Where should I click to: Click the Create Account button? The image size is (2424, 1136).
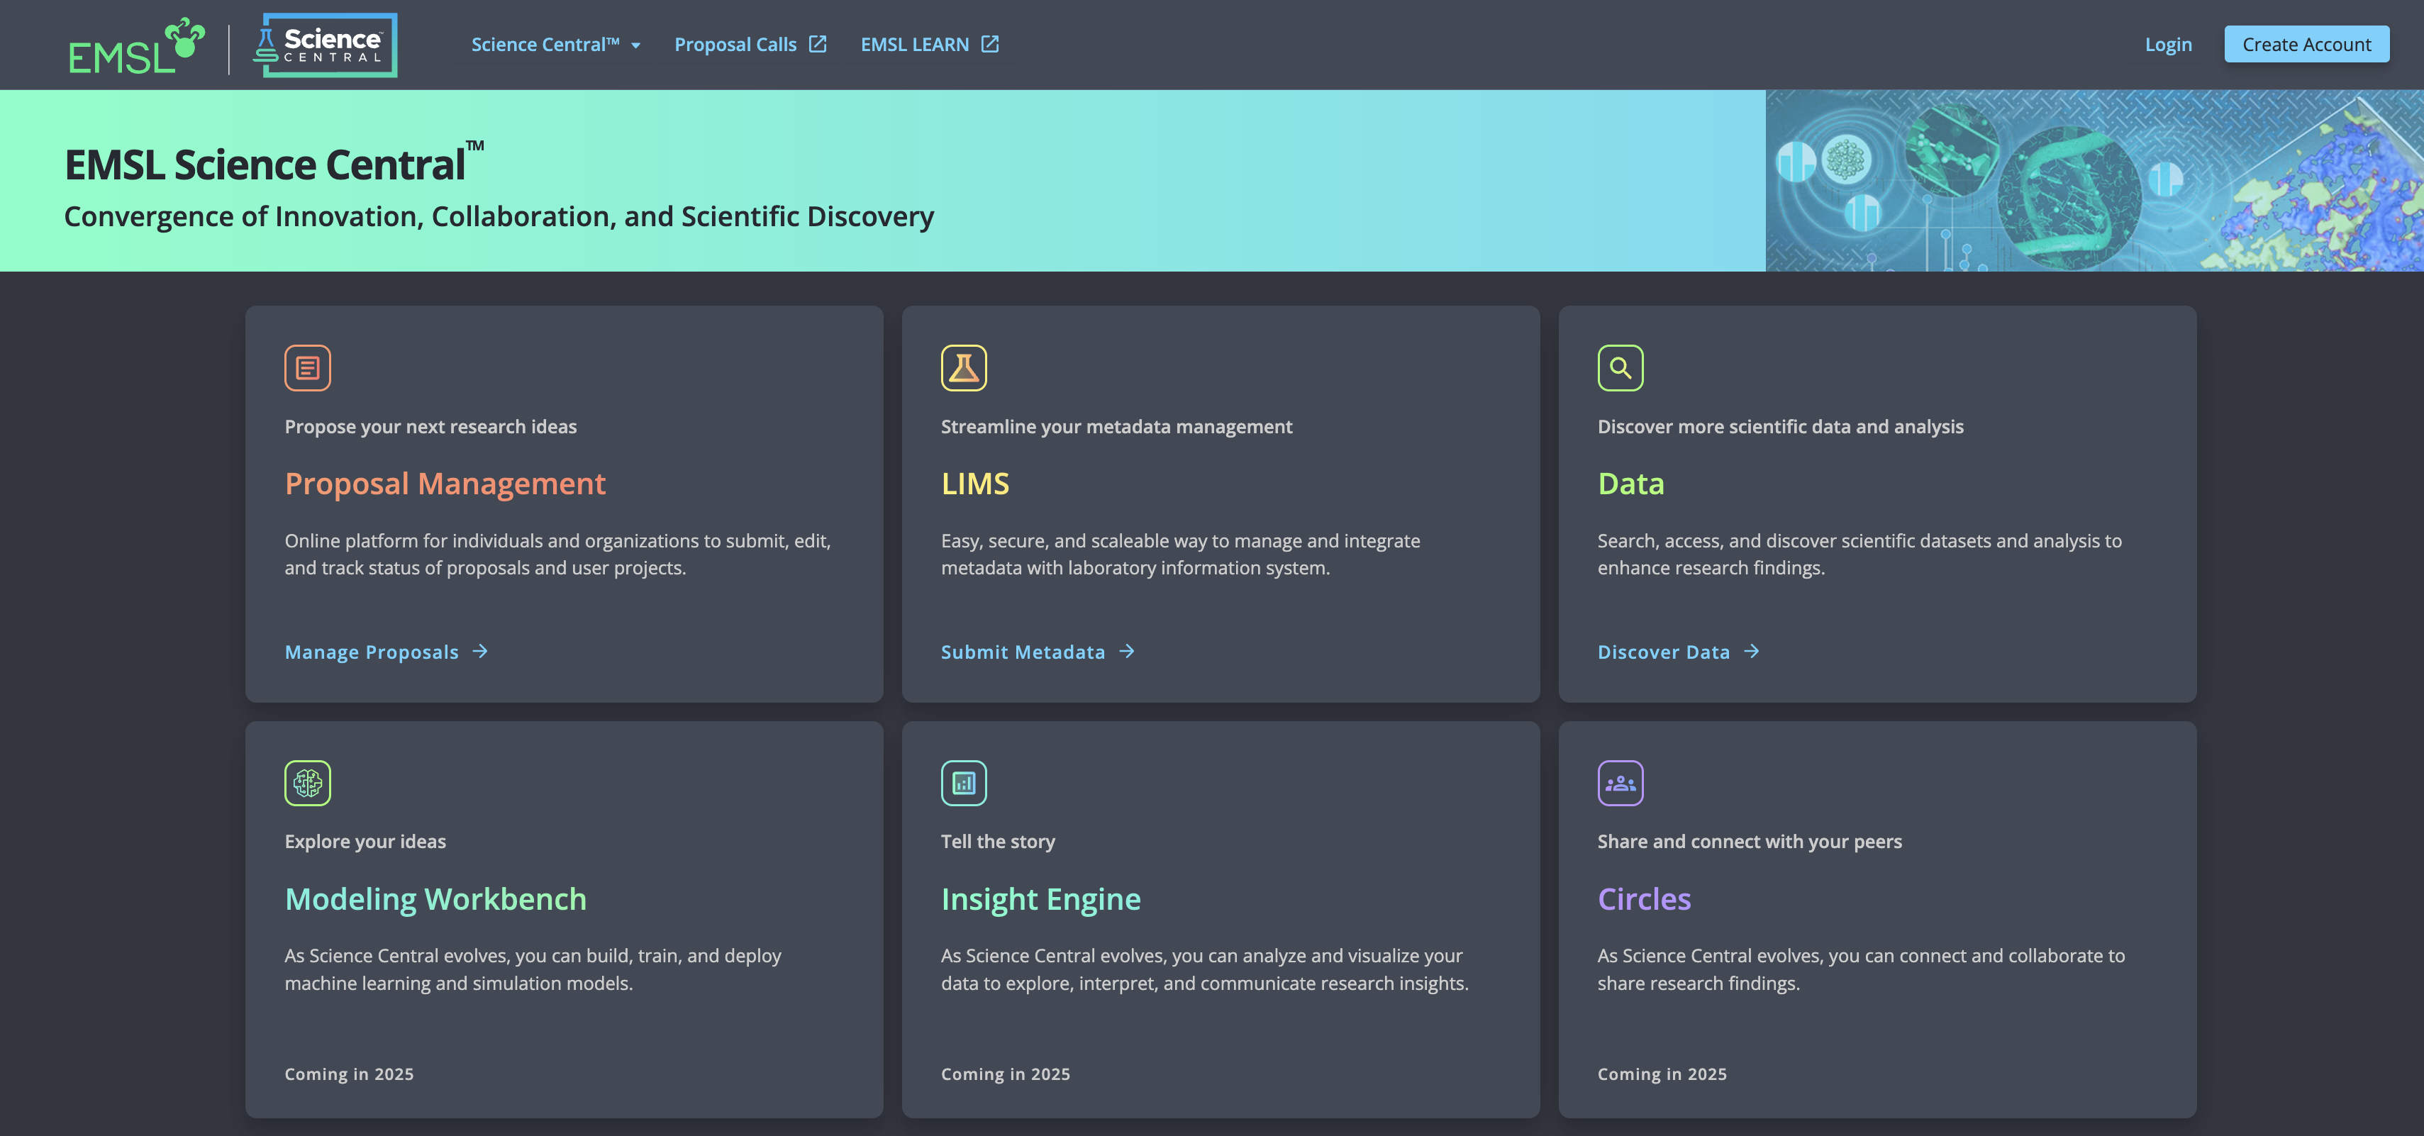coord(2306,44)
